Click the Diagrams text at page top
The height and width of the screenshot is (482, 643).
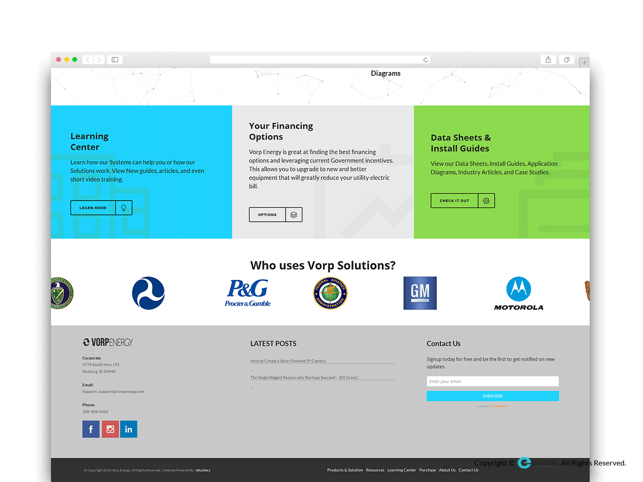tap(386, 73)
